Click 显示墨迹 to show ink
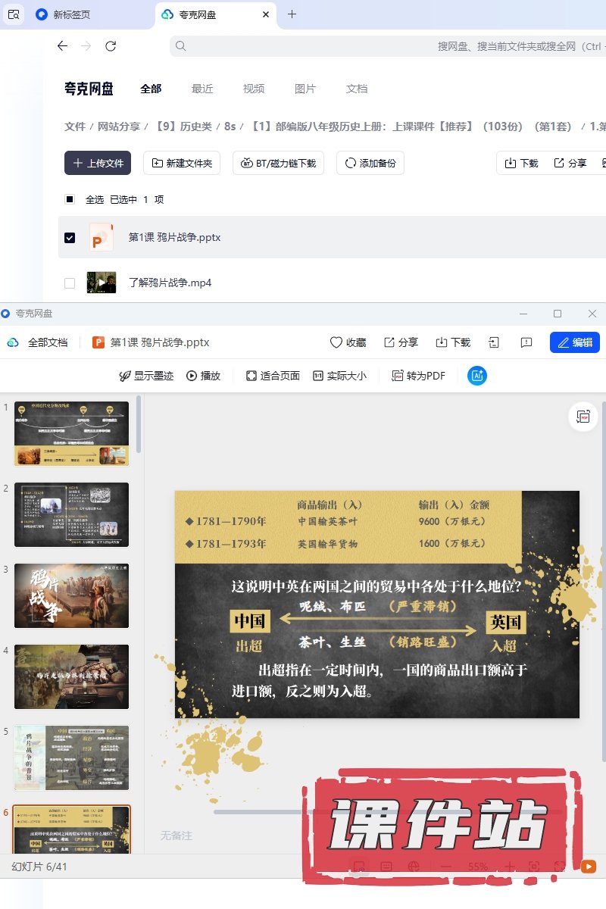This screenshot has width=606, height=909. click(x=146, y=376)
